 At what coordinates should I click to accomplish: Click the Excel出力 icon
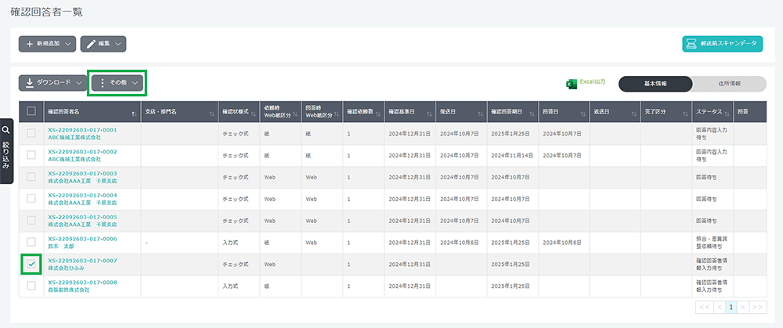point(572,83)
